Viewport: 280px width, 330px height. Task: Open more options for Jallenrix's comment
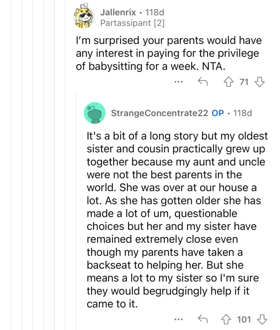pyautogui.click(x=178, y=81)
